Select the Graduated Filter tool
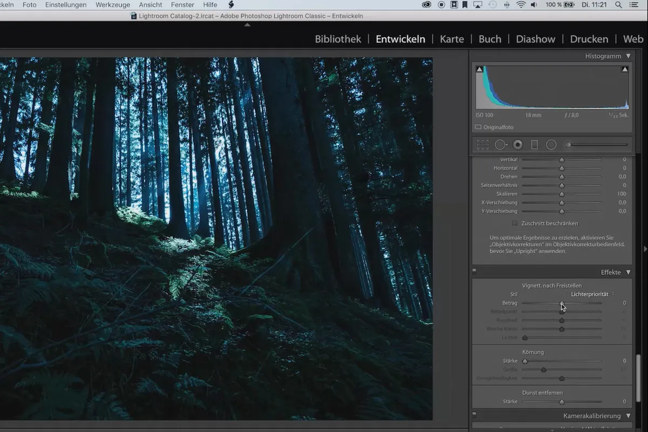 pyautogui.click(x=535, y=145)
